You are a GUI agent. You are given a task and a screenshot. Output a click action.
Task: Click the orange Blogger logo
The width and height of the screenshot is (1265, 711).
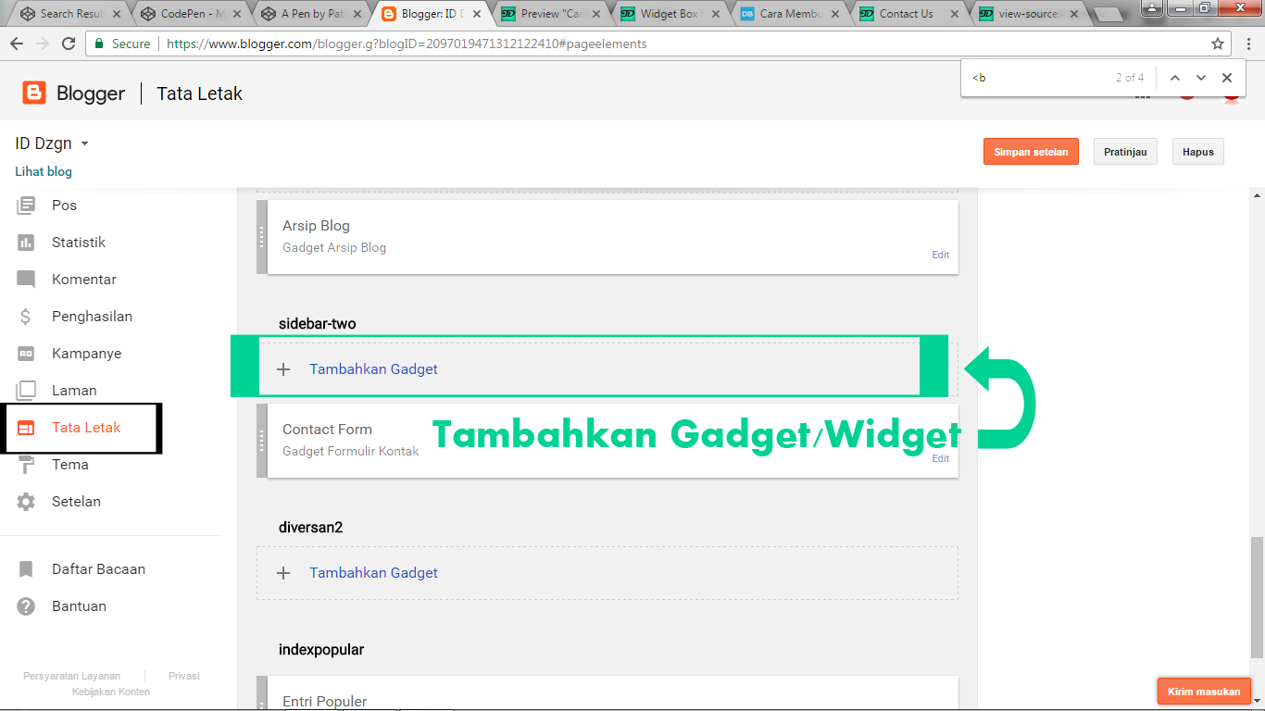click(34, 93)
